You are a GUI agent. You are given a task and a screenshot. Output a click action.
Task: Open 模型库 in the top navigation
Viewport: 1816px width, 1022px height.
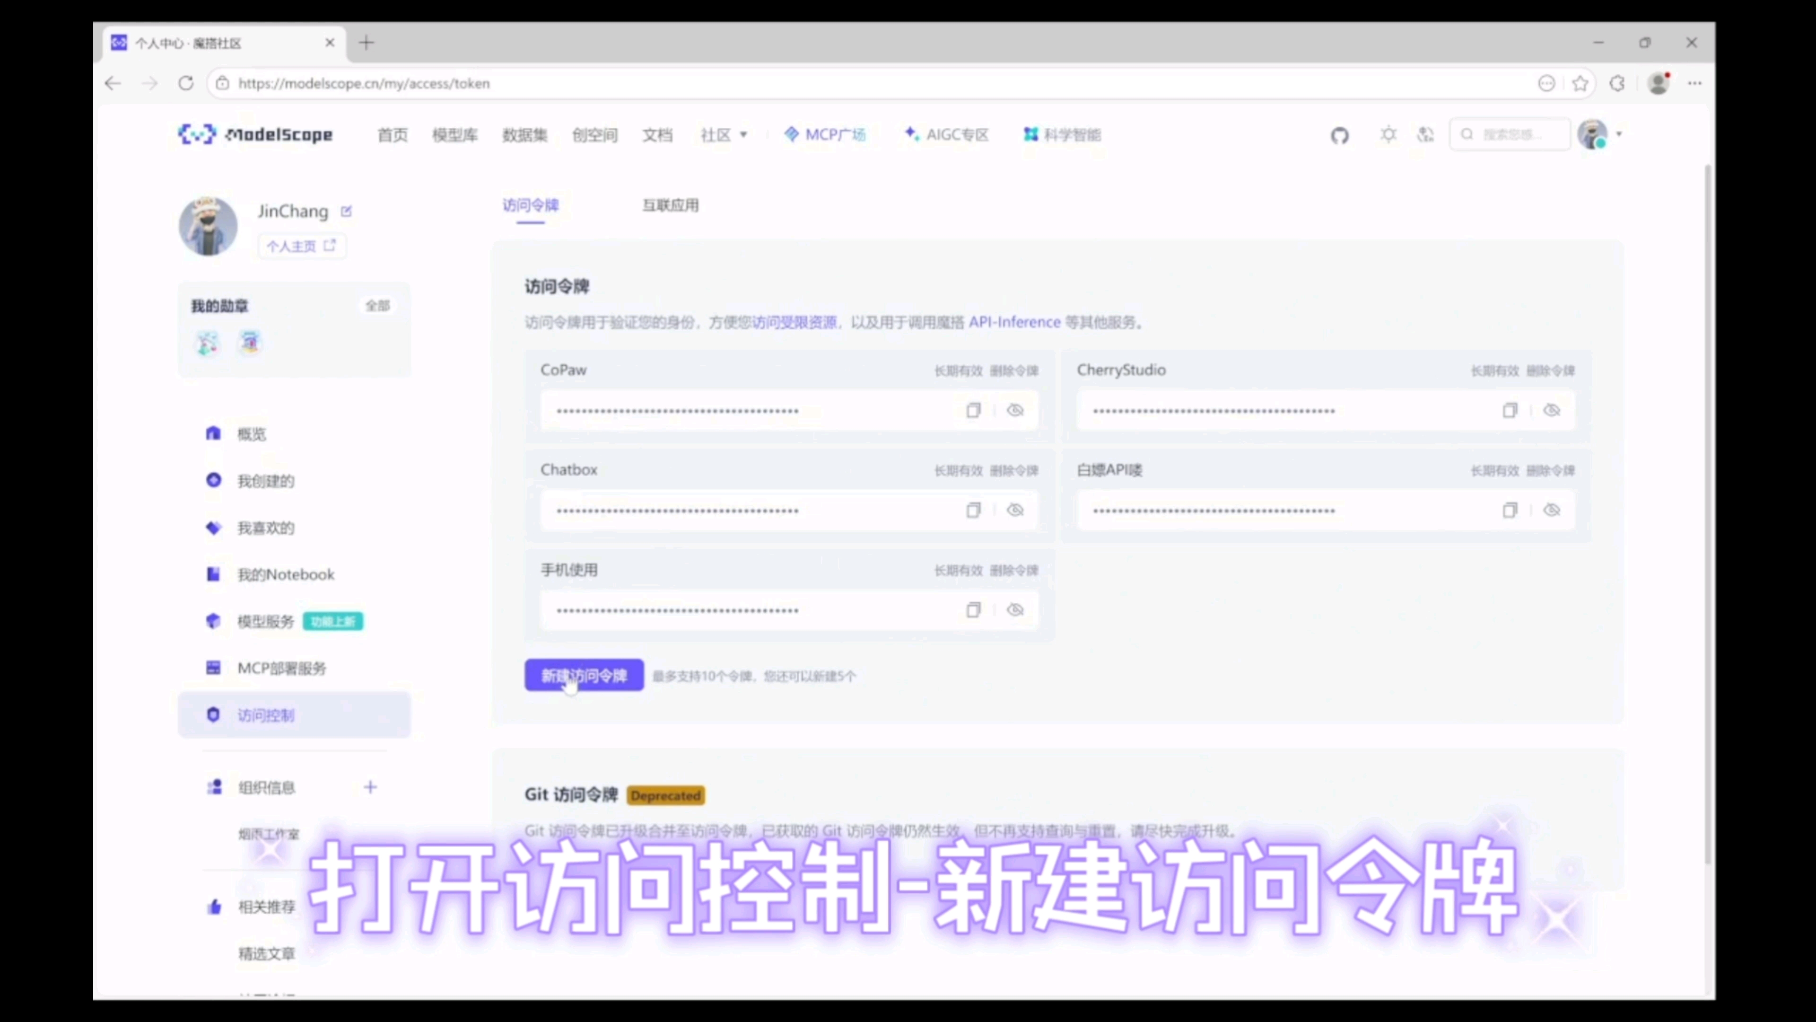pos(454,135)
